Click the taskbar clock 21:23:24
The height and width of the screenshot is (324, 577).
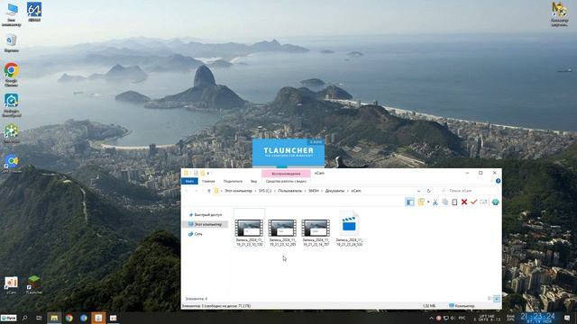537,318
